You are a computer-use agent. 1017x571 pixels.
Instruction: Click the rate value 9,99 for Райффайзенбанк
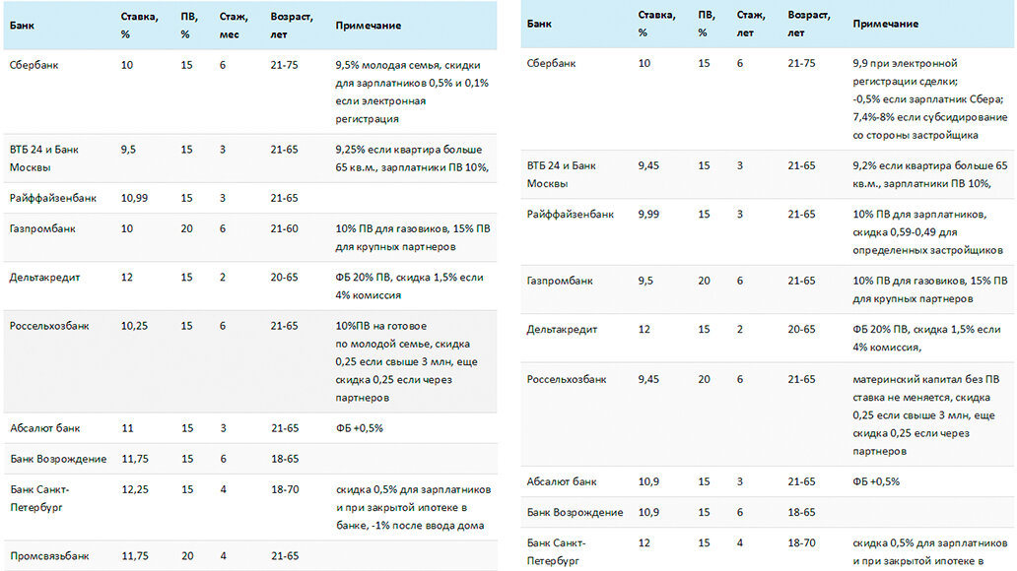click(648, 215)
